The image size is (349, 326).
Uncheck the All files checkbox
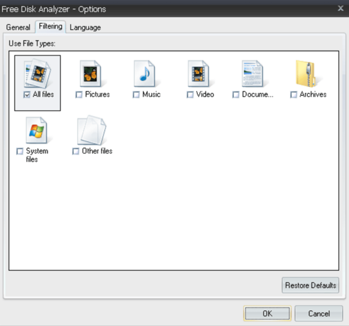[x=27, y=95]
